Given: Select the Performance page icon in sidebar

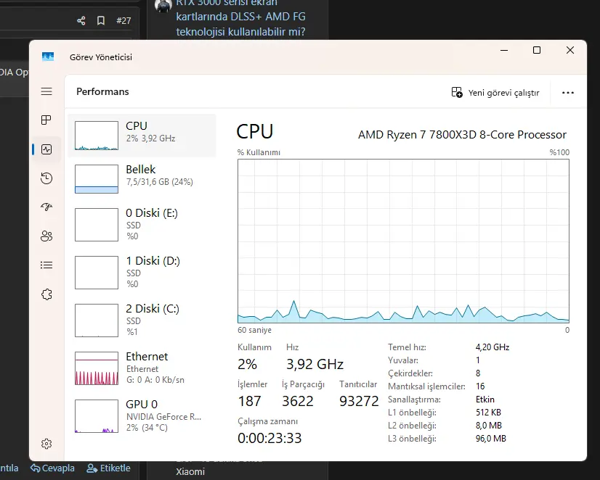Looking at the screenshot, I should point(46,149).
